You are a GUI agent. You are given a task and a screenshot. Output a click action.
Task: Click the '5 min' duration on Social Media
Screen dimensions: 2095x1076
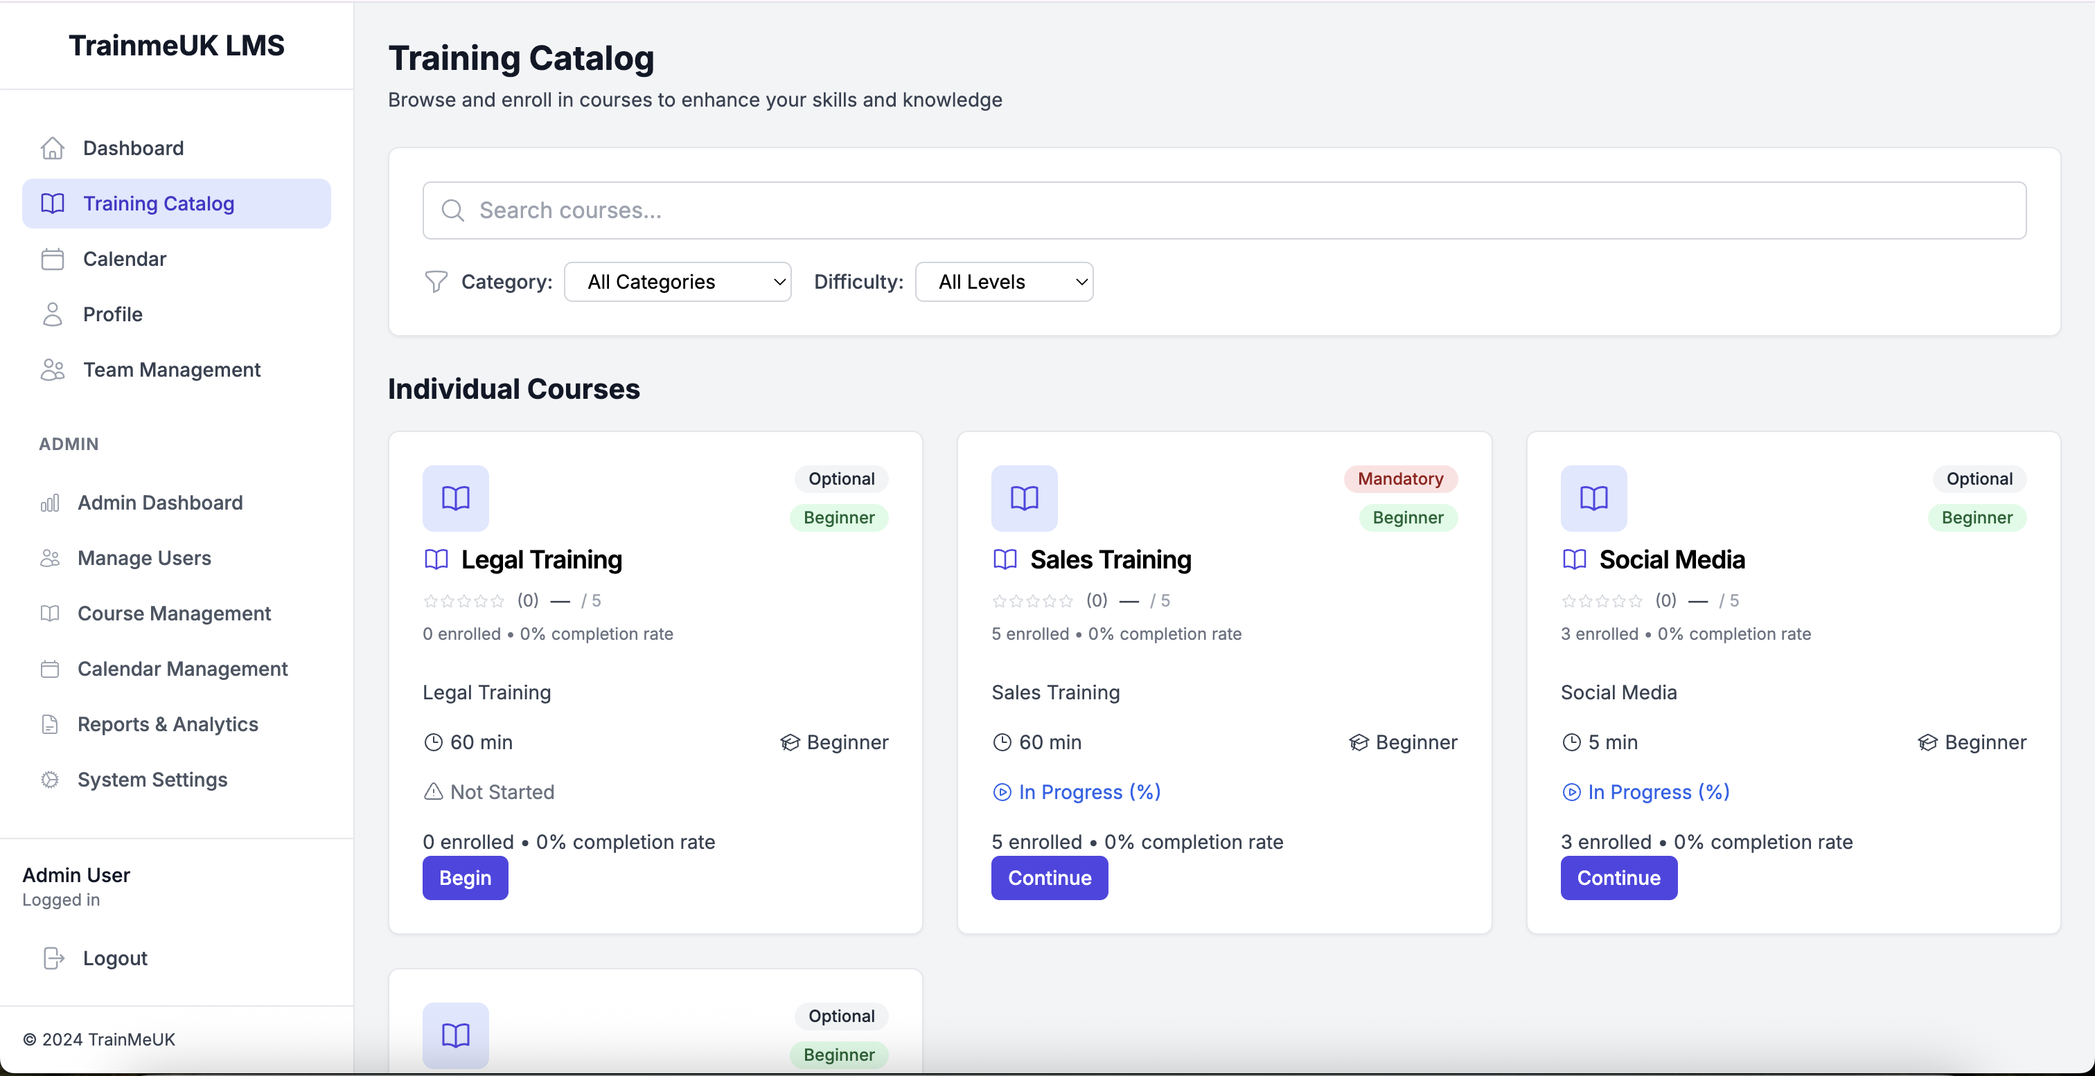pos(1613,742)
